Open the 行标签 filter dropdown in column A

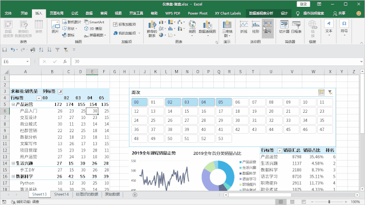click(39, 98)
